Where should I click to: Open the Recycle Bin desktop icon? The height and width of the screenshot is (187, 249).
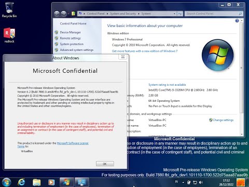coord(9,10)
